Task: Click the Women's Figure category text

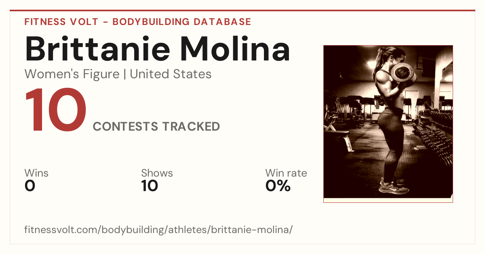Action: 72,74
